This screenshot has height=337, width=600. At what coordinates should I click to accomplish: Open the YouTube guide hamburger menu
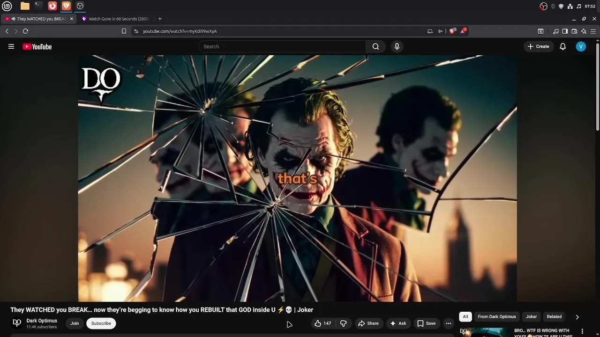tap(11, 46)
